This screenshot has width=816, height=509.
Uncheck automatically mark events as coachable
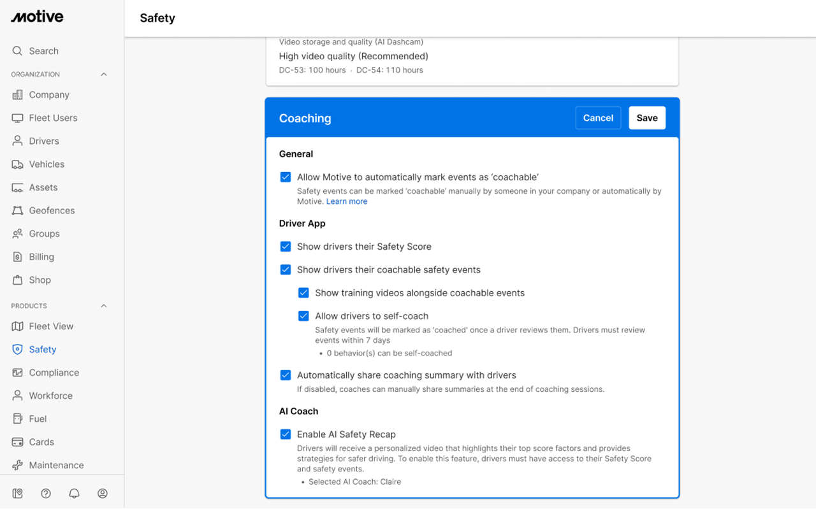286,177
